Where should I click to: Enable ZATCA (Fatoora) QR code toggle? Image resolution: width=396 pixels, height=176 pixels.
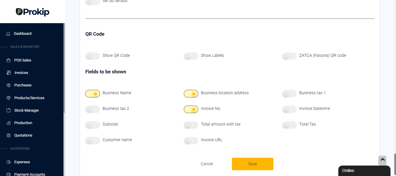click(289, 56)
